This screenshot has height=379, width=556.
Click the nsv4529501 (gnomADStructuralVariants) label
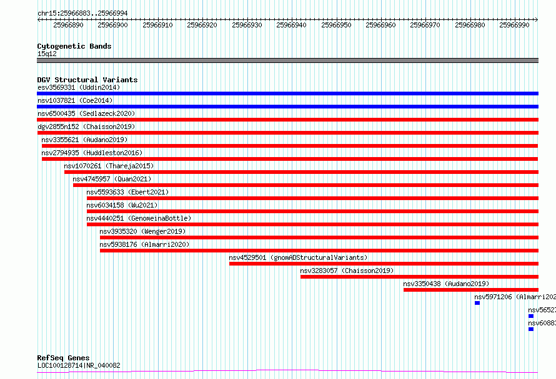point(298,257)
